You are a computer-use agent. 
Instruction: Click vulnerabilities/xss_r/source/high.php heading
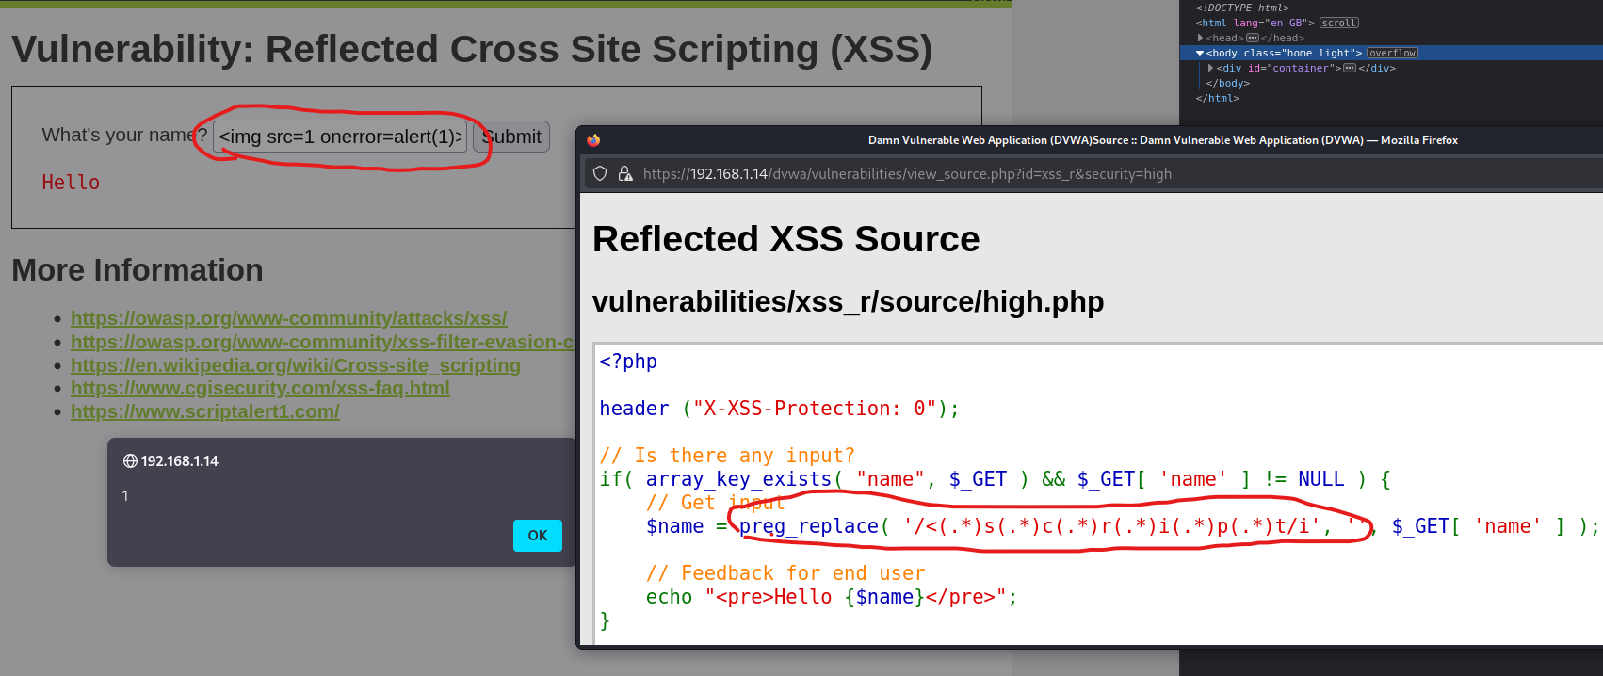point(848,301)
